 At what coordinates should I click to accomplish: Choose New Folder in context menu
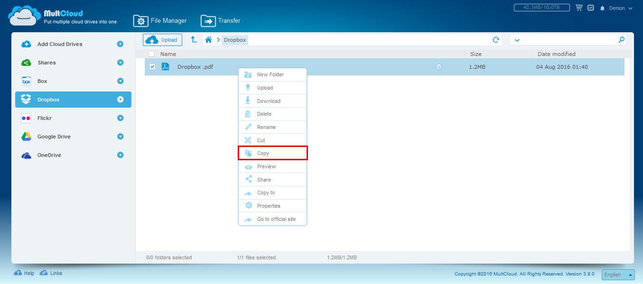pos(272,74)
